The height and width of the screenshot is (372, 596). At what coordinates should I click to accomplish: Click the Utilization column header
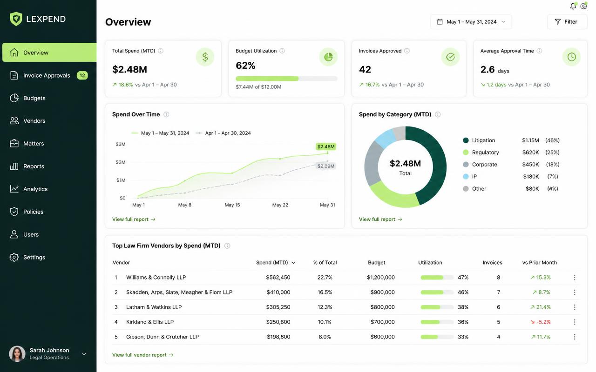pos(430,263)
